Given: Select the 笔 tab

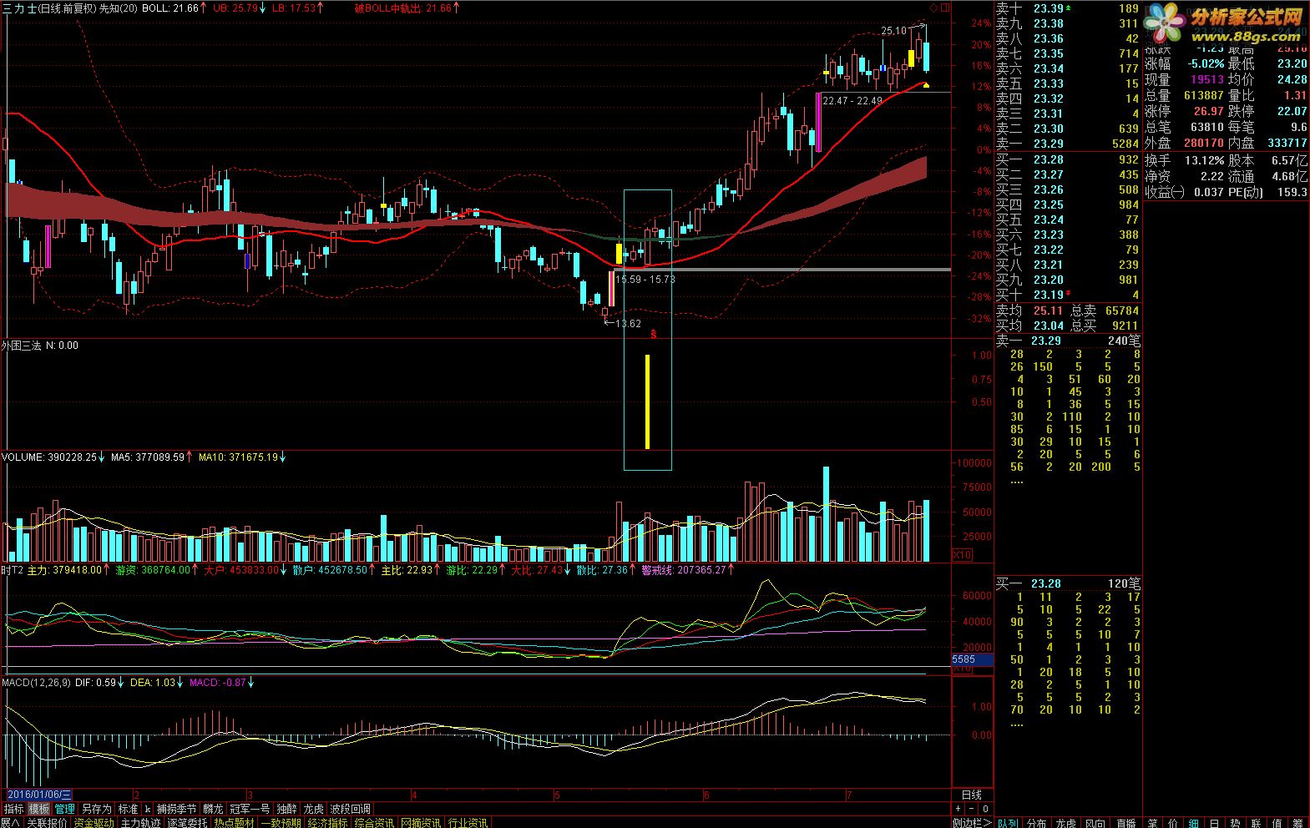Looking at the screenshot, I should [1152, 823].
